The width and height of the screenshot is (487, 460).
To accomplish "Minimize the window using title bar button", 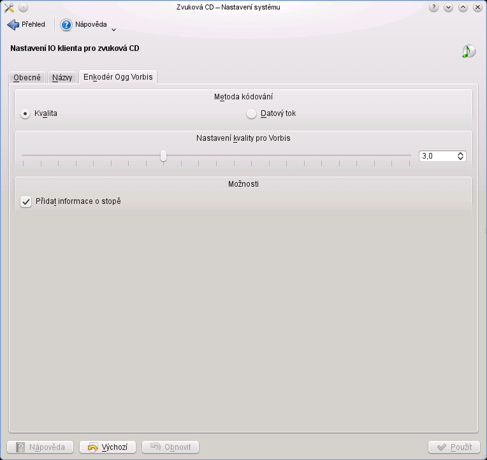I will click(448, 7).
